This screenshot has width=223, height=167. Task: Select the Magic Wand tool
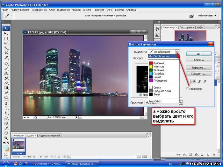6,48
